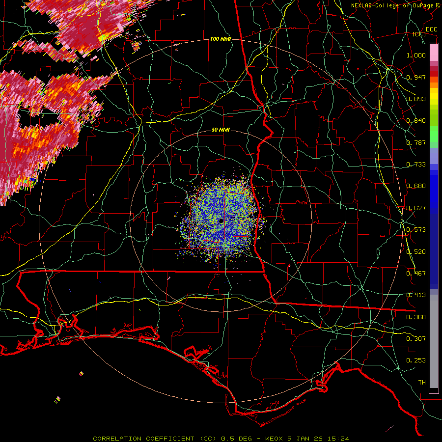This screenshot has width=442, height=442.
Task: Click the 0.627 value on color scale
Action: [x=416, y=208]
